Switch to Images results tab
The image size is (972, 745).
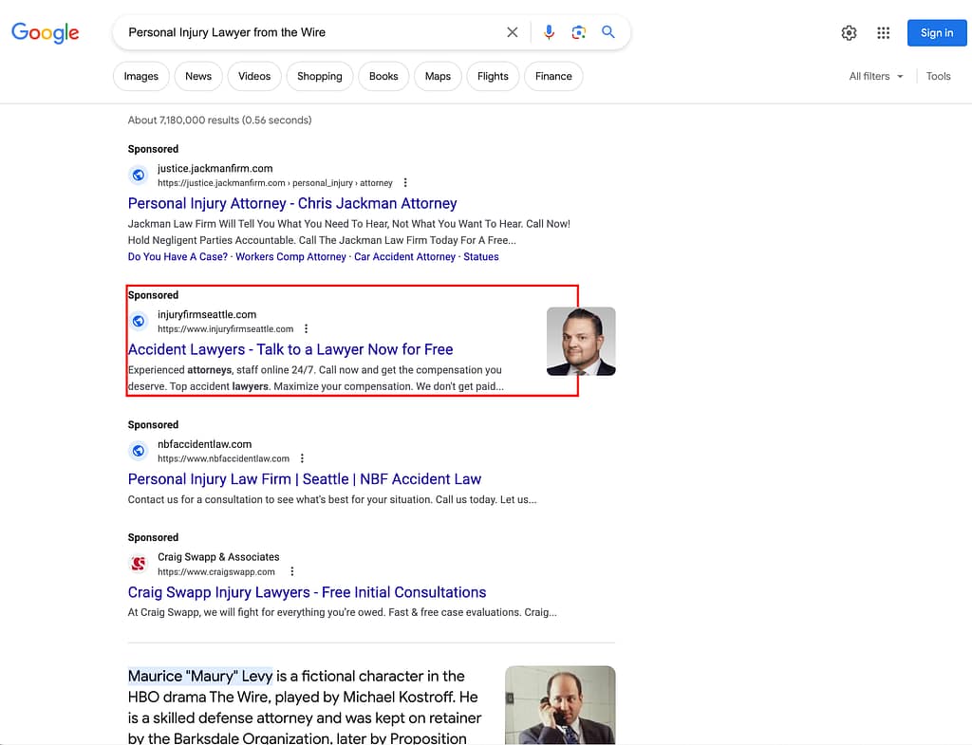point(140,76)
